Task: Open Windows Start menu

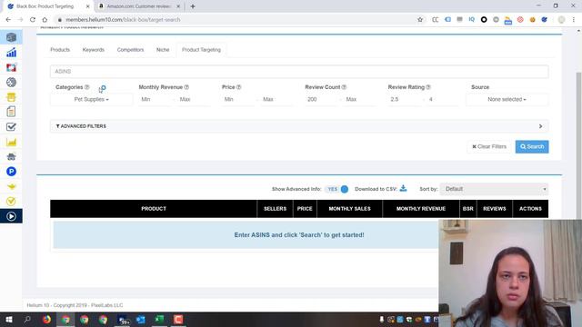Action: [x=9, y=319]
